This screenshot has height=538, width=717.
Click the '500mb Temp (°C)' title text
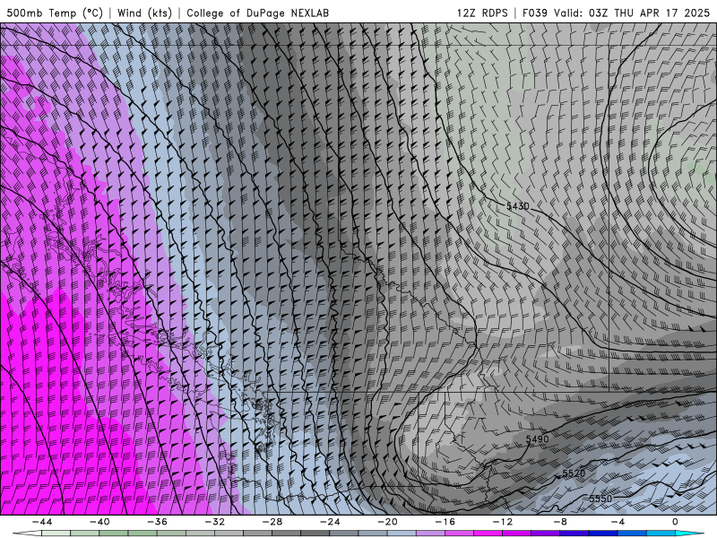coord(55,13)
